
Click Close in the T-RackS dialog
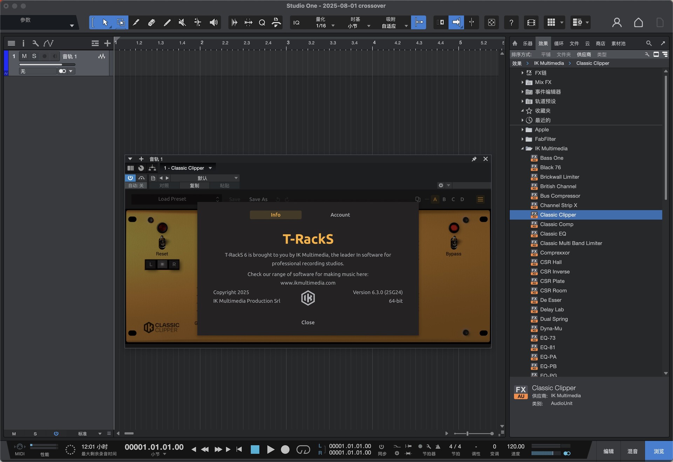click(x=308, y=322)
